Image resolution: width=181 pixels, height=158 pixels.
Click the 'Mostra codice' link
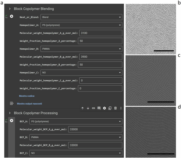pos(27,96)
